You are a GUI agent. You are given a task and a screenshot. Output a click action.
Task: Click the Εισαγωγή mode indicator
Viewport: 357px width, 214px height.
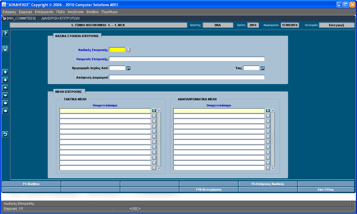pyautogui.click(x=337, y=25)
